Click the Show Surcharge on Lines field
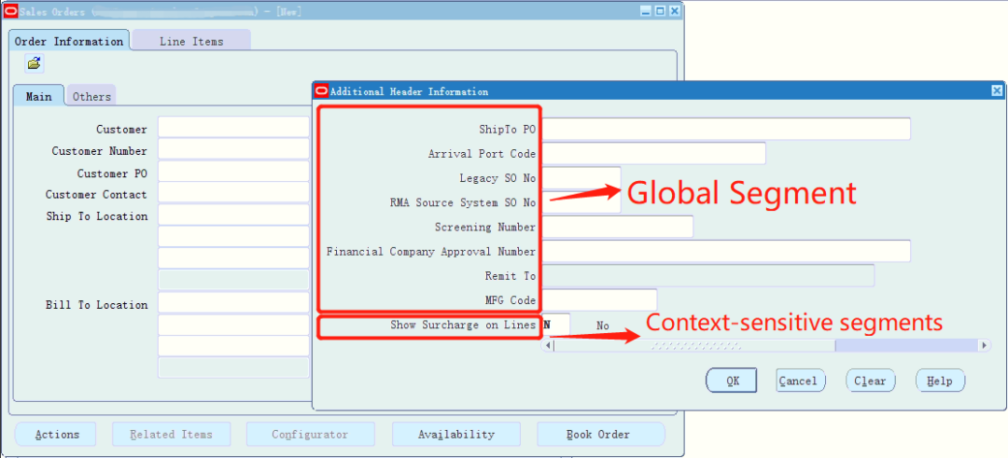 coord(556,325)
